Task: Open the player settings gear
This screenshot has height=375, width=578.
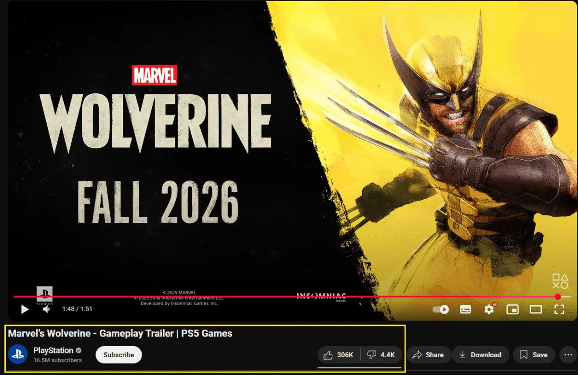Action: 489,309
